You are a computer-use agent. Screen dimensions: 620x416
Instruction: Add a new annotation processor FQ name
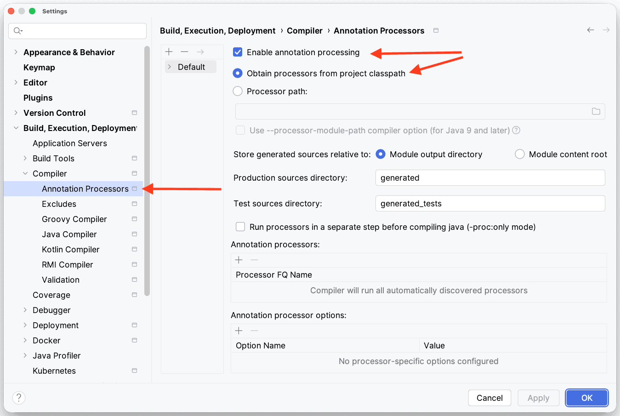[x=239, y=260]
